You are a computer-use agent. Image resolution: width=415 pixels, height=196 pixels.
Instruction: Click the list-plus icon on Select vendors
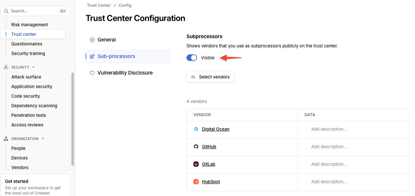(x=193, y=77)
